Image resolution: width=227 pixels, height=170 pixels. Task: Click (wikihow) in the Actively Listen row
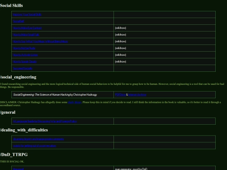pyautogui.click(x=121, y=55)
